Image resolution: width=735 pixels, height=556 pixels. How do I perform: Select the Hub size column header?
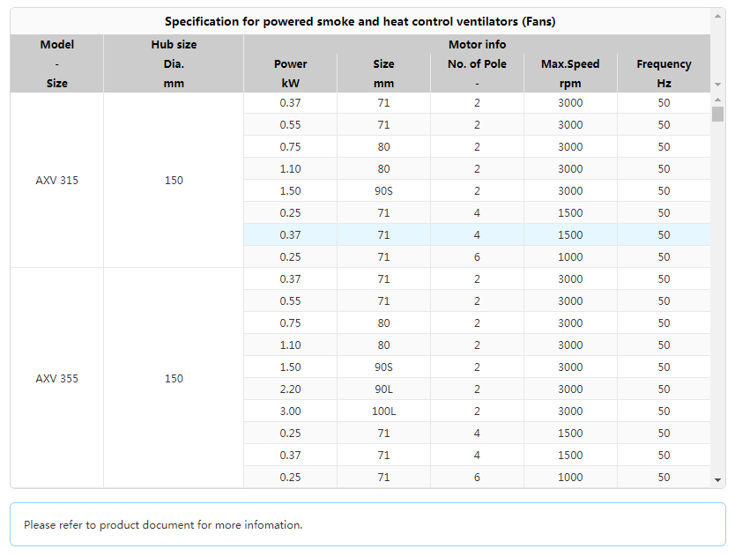(174, 63)
